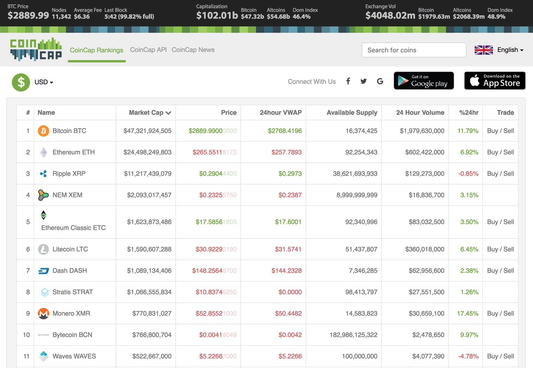Open the Google social icon
Viewport: 533px width, 368px height.
[x=380, y=81]
